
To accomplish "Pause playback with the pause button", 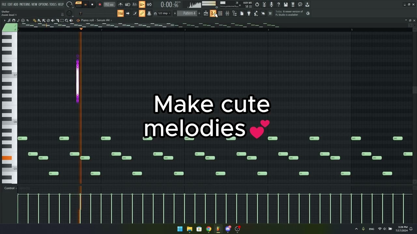I will point(85,5).
